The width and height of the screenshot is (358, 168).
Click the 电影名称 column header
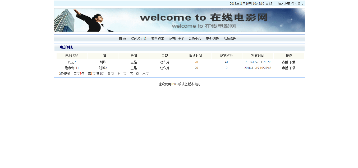click(72, 56)
